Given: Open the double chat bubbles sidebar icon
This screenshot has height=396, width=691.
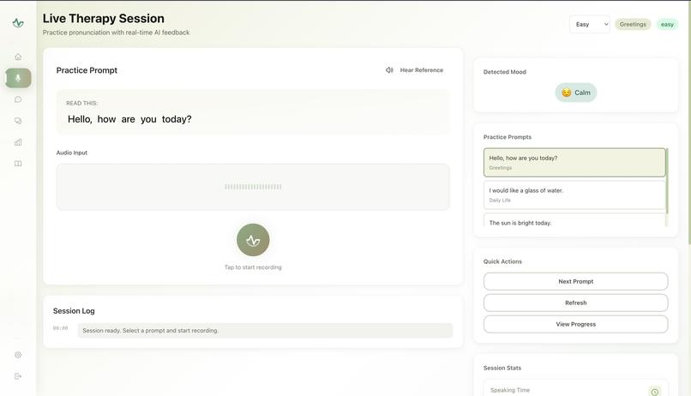Looking at the screenshot, I should [18, 121].
